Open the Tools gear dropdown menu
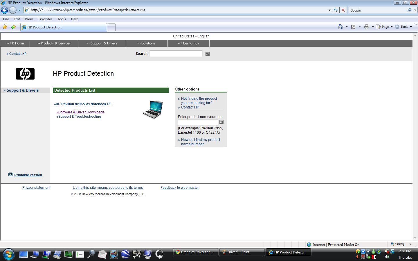 point(403,27)
